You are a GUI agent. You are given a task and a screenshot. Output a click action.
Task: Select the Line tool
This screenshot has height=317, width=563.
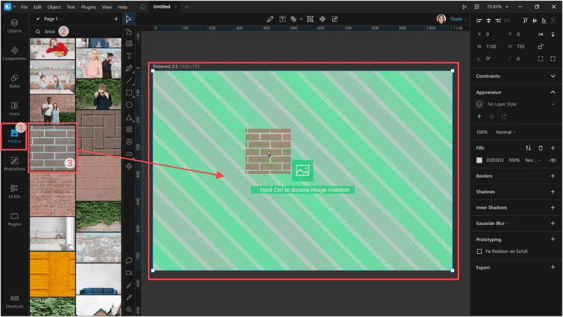129,81
